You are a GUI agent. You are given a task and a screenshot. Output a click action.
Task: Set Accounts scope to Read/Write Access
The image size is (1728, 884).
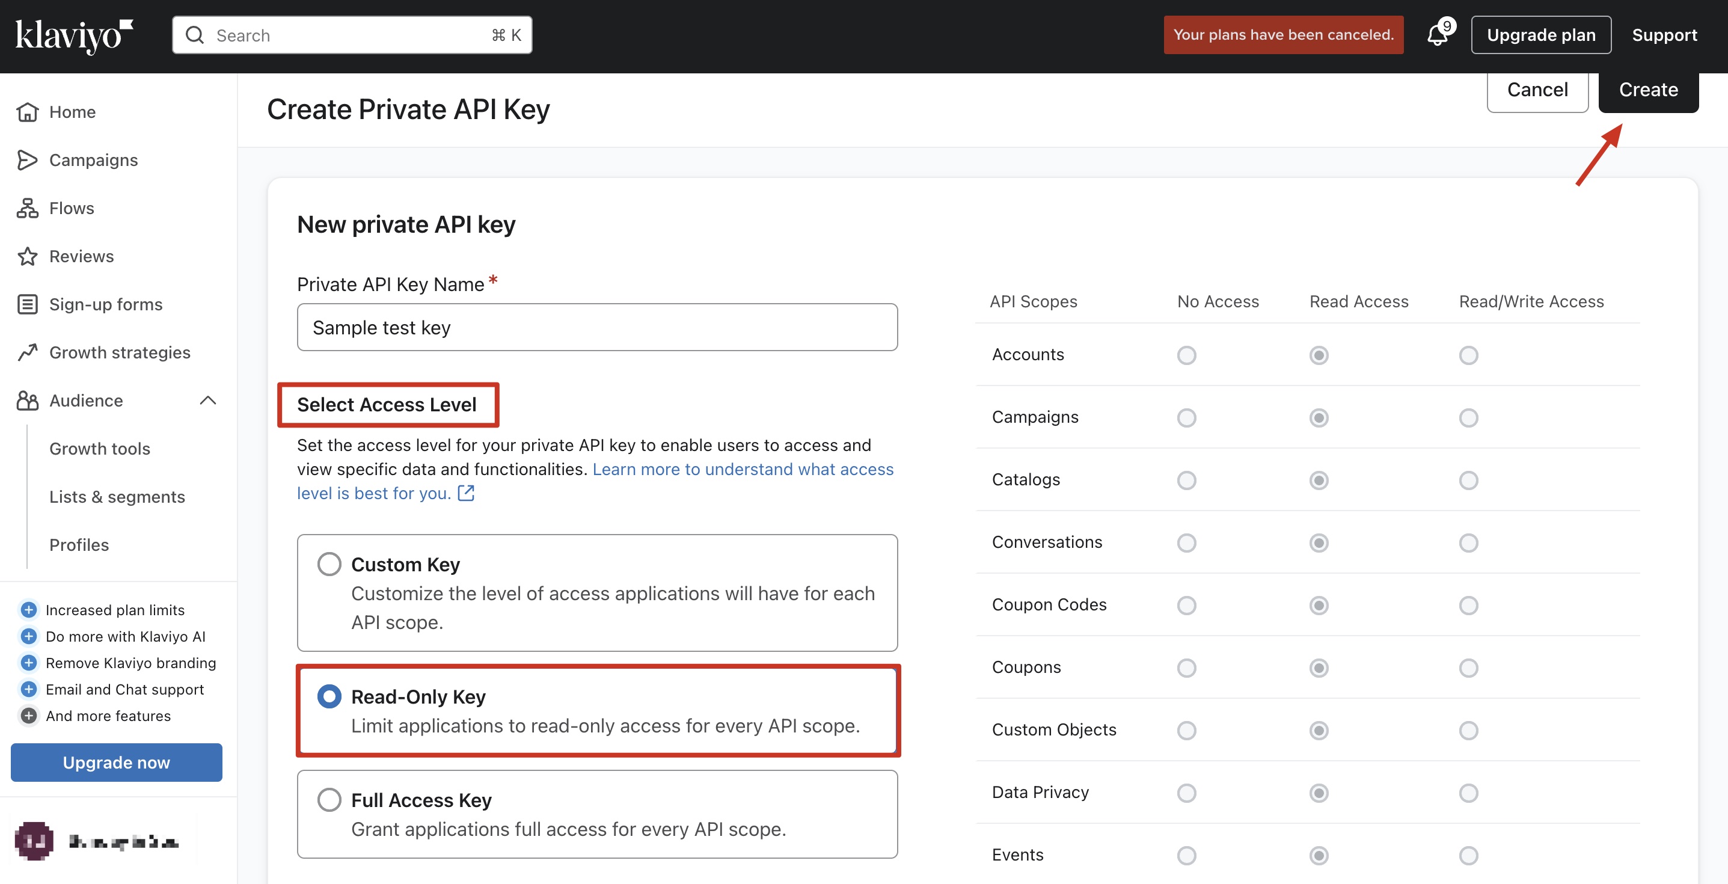[1468, 355]
